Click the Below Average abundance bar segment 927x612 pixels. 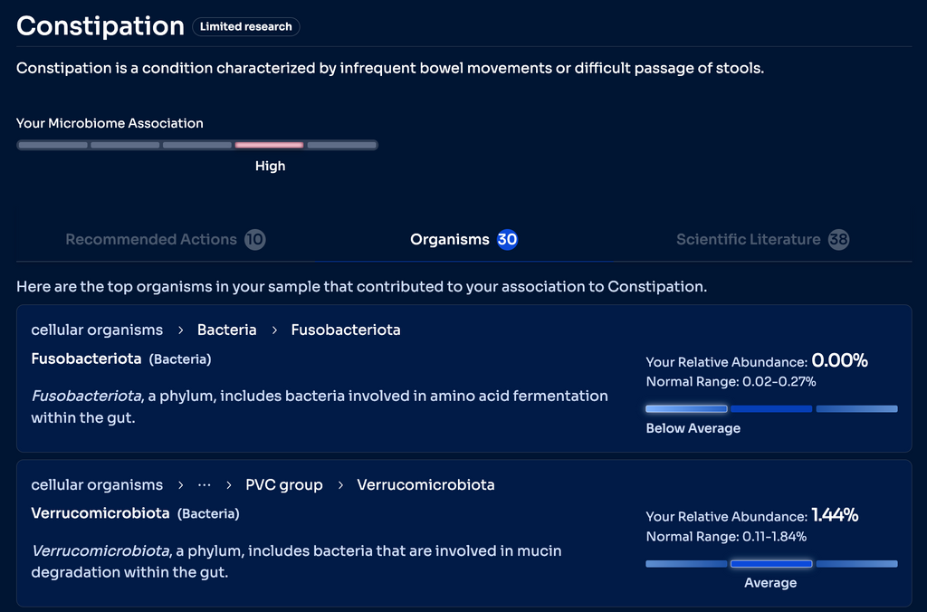coord(686,409)
